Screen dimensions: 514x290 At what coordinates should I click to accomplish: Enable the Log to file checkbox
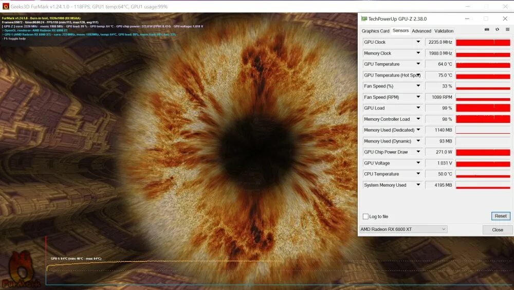(365, 216)
